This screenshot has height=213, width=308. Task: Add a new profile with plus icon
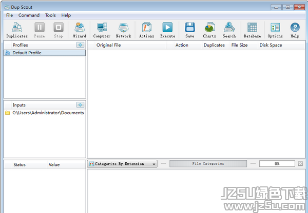(x=81, y=45)
